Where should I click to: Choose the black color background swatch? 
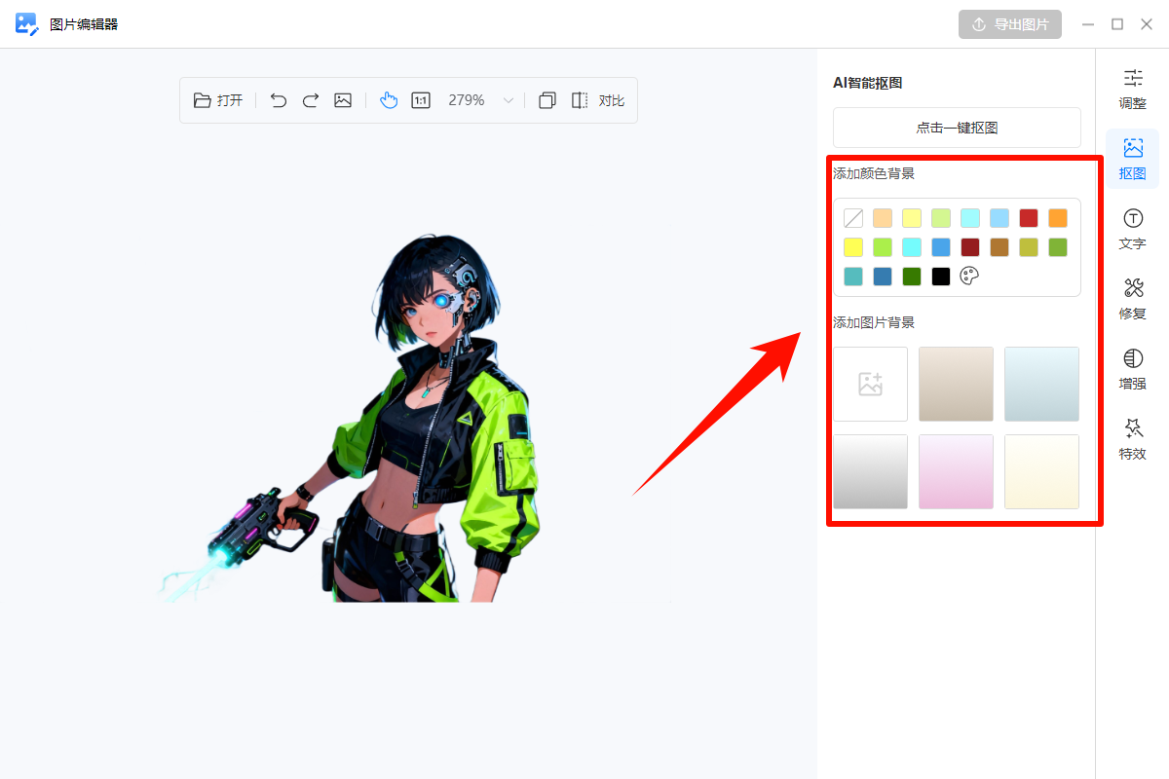point(941,277)
